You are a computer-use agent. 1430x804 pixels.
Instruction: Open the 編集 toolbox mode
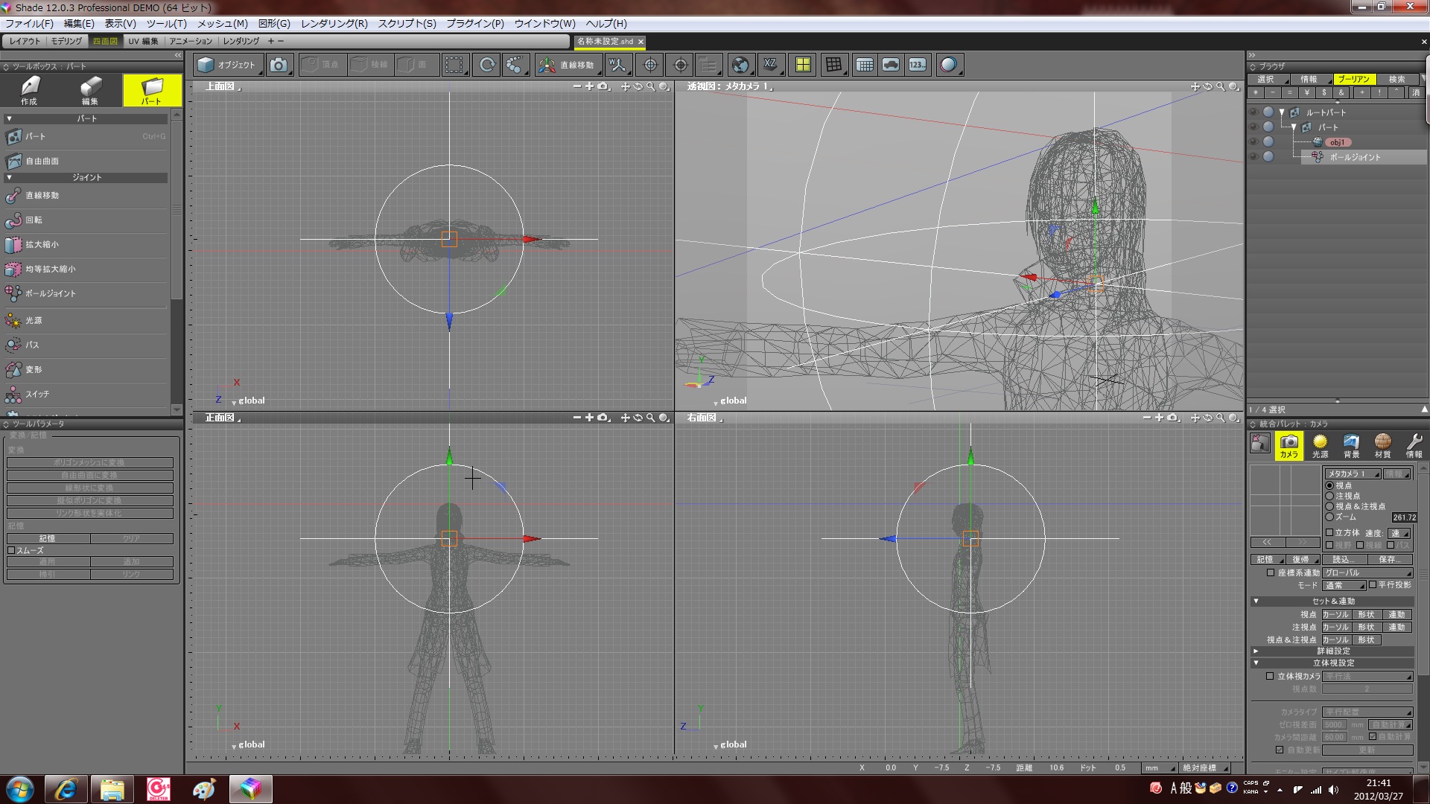89,90
